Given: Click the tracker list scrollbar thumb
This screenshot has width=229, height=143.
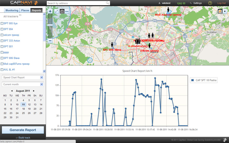Looking at the screenshot, I should [x=44, y=29].
